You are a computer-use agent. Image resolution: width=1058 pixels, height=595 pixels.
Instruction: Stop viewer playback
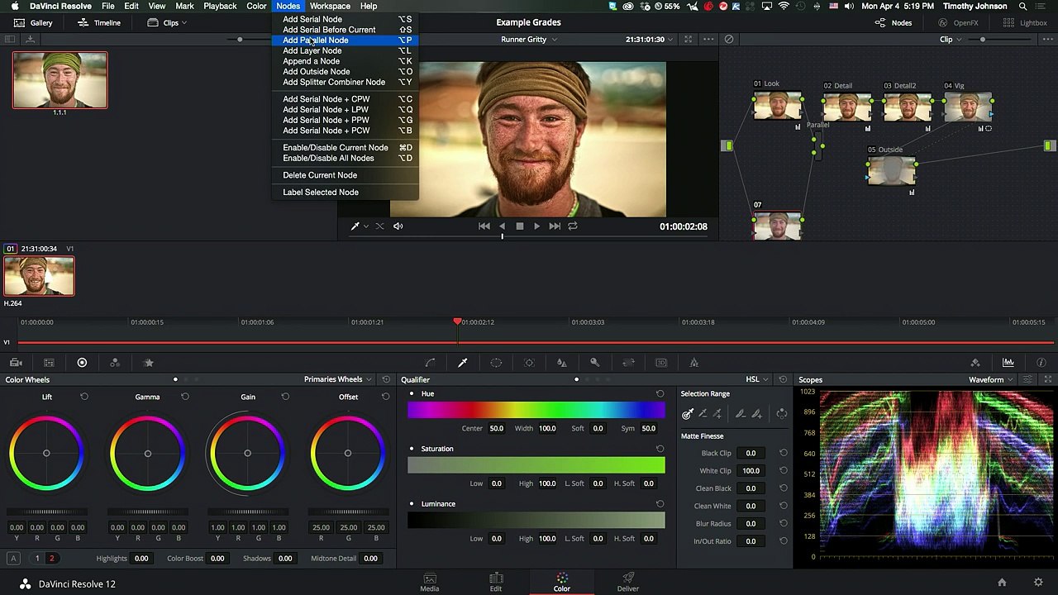tap(519, 226)
